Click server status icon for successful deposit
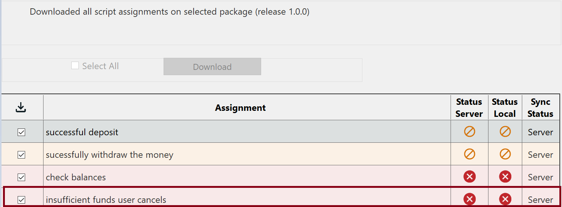562x207 pixels. tap(469, 131)
